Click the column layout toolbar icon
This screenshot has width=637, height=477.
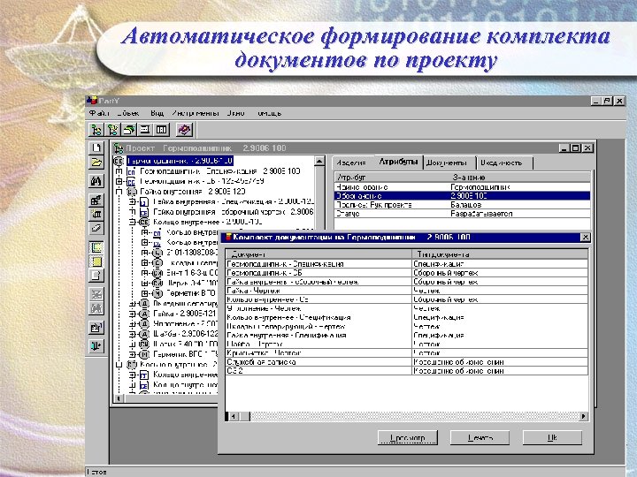point(161,130)
